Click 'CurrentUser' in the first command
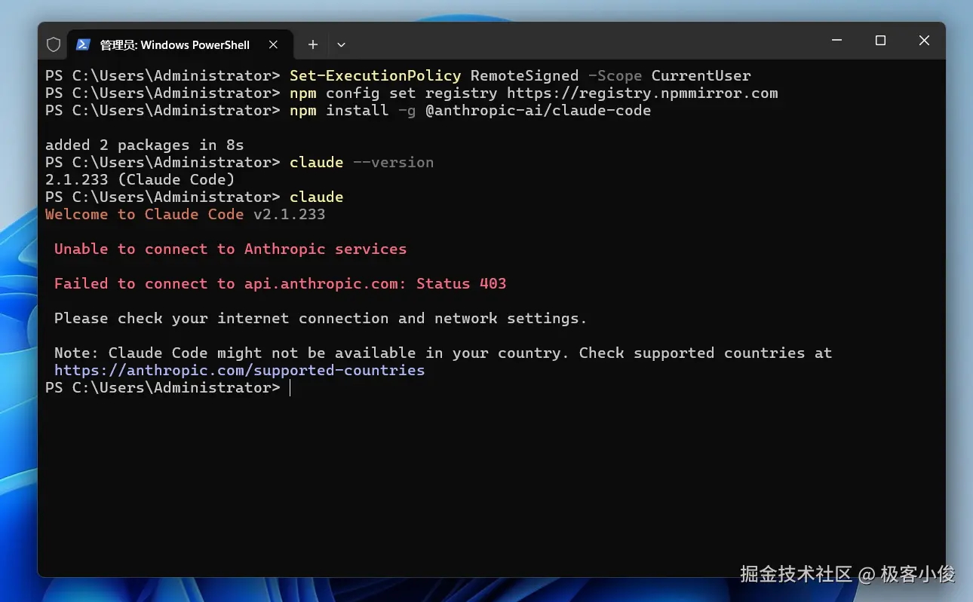This screenshot has width=973, height=602. point(701,75)
